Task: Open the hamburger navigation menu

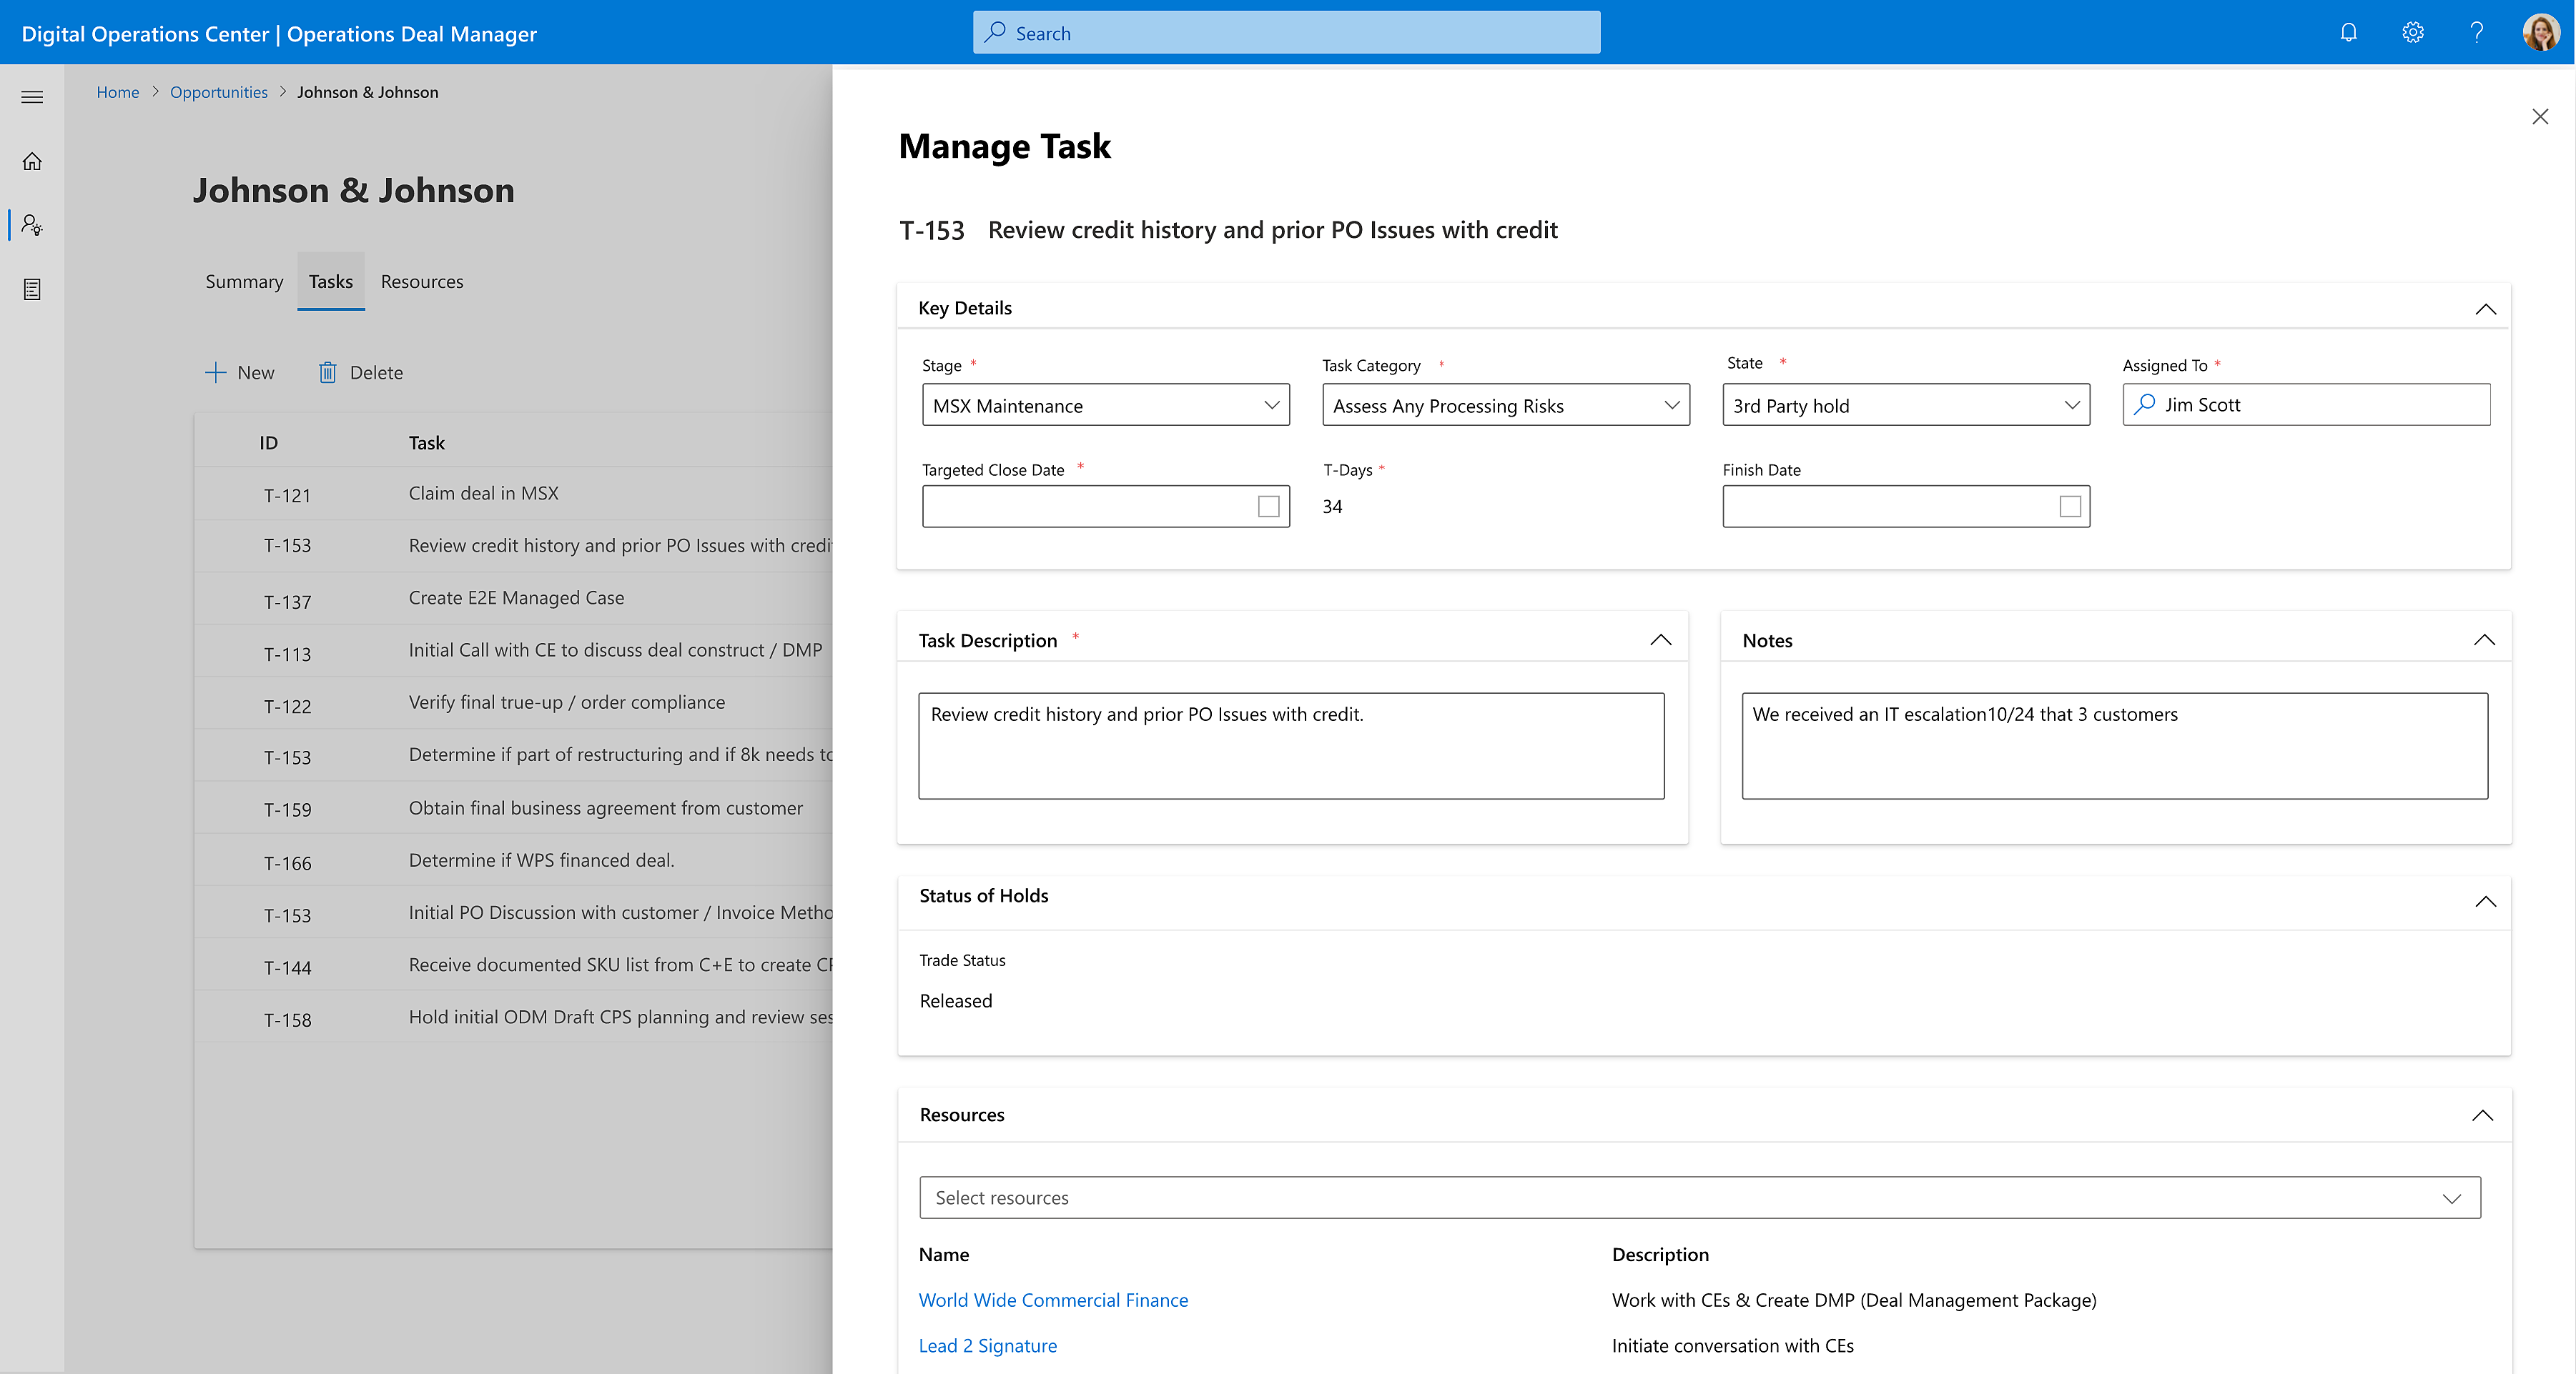Action: tap(32, 97)
